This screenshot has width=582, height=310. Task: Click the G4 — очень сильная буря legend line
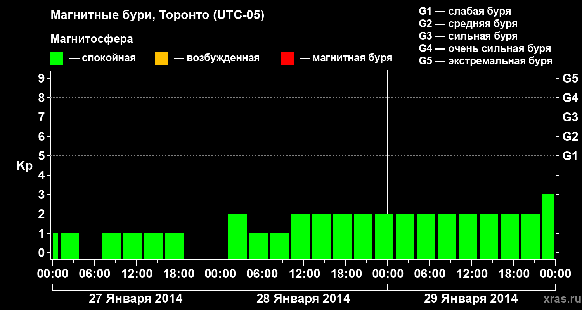[485, 48]
